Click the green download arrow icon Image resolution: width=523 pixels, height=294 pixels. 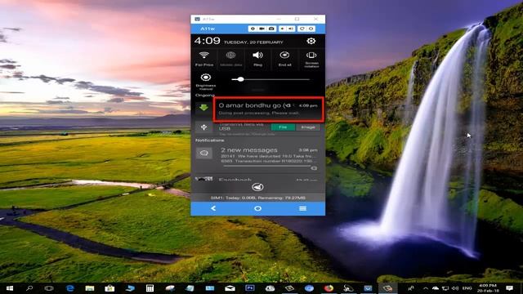[203, 108]
